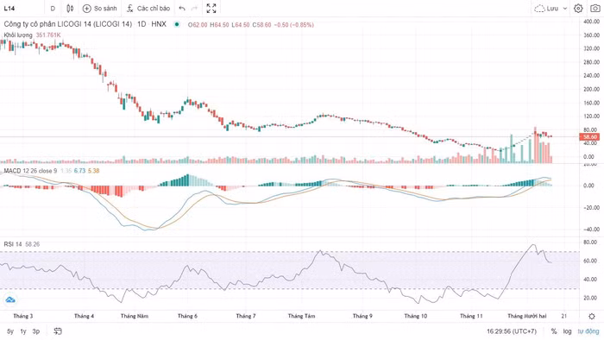Viewport: 604px width, 340px height.
Task: Expand the Lưu dropdown arrow
Action: point(565,8)
